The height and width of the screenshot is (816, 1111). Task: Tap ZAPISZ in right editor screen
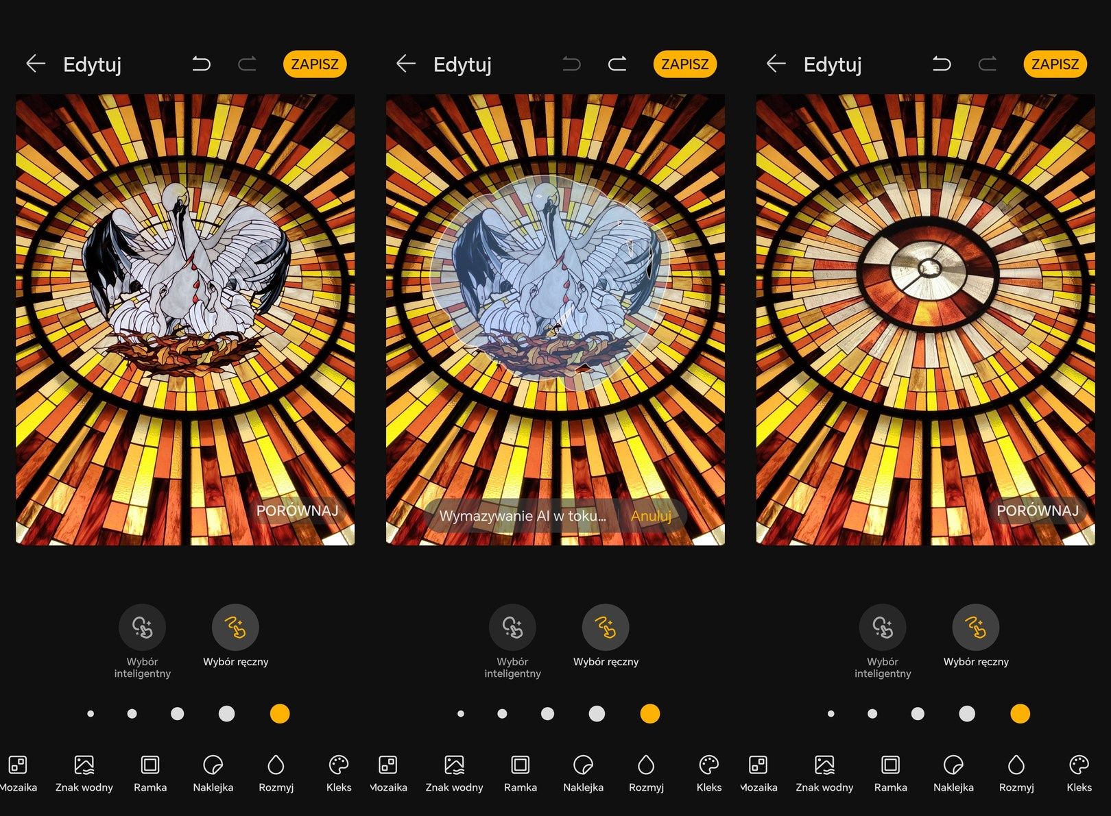click(x=1055, y=64)
